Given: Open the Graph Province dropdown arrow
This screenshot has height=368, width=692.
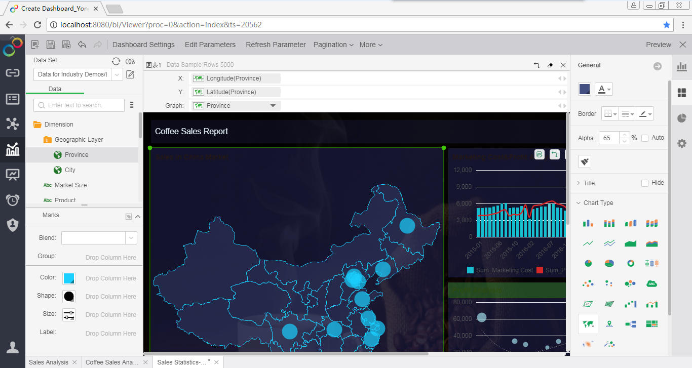Looking at the screenshot, I should coord(273,106).
